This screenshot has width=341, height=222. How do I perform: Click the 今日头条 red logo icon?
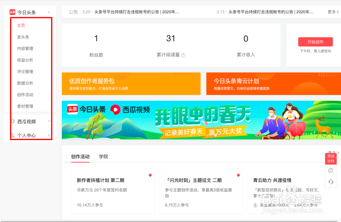pyautogui.click(x=12, y=12)
